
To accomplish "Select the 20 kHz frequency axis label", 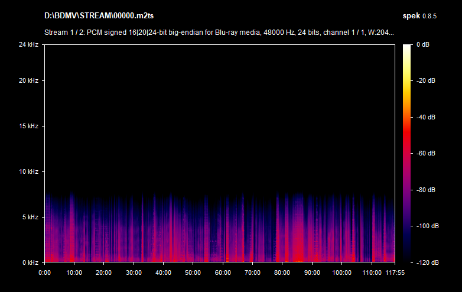I will coord(29,80).
